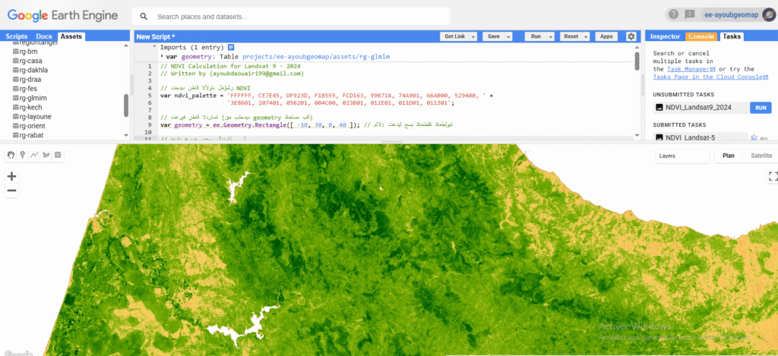Click the feedback icon in header
Viewport: 778px width, 356px height.
tap(689, 14)
